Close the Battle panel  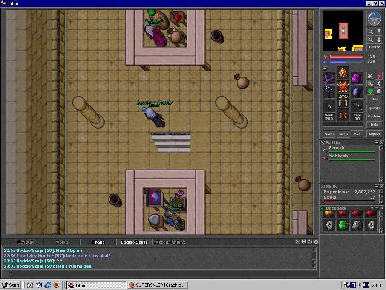click(x=381, y=143)
